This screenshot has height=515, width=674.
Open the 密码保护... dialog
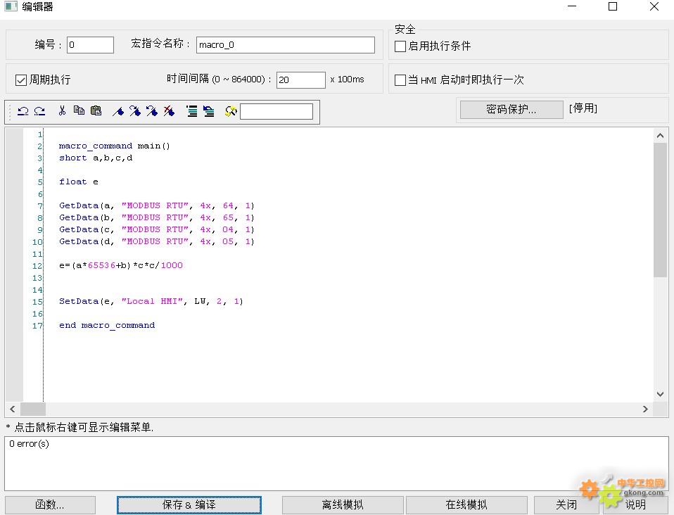(x=511, y=109)
